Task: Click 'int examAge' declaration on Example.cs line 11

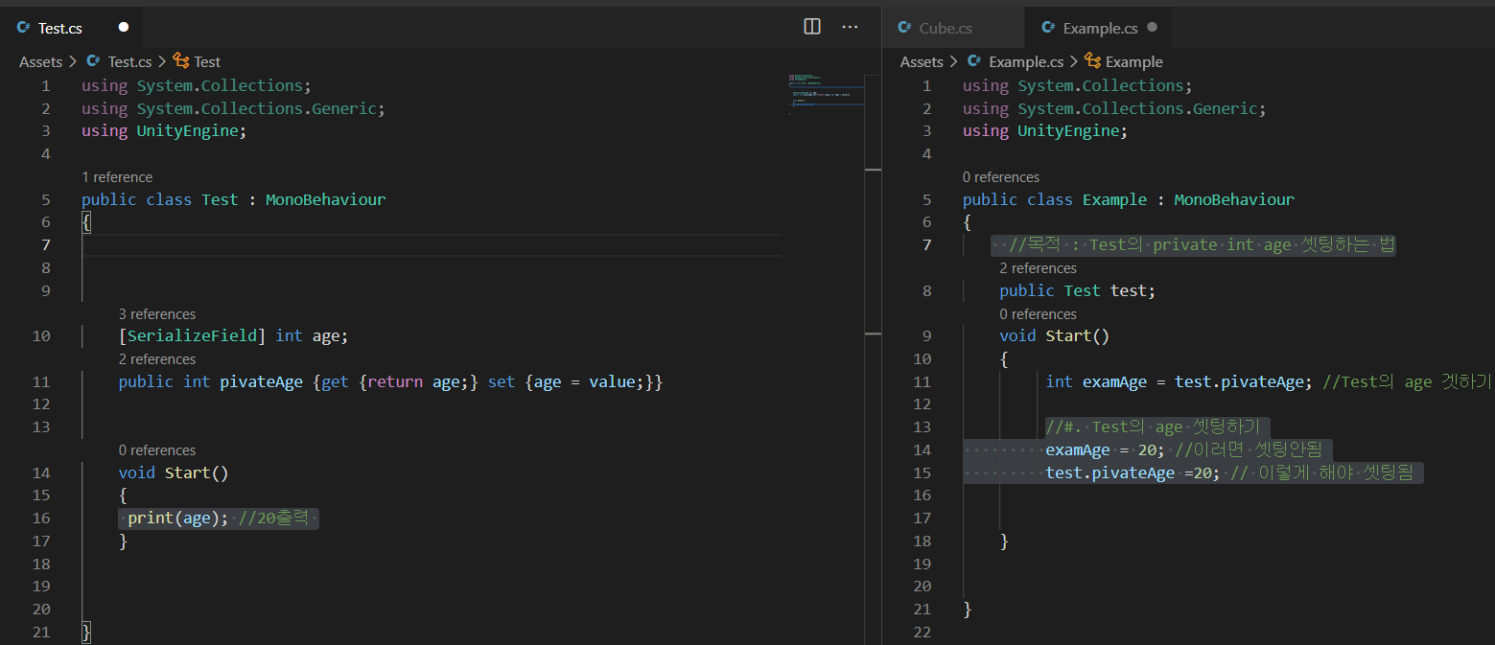Action: (1097, 382)
